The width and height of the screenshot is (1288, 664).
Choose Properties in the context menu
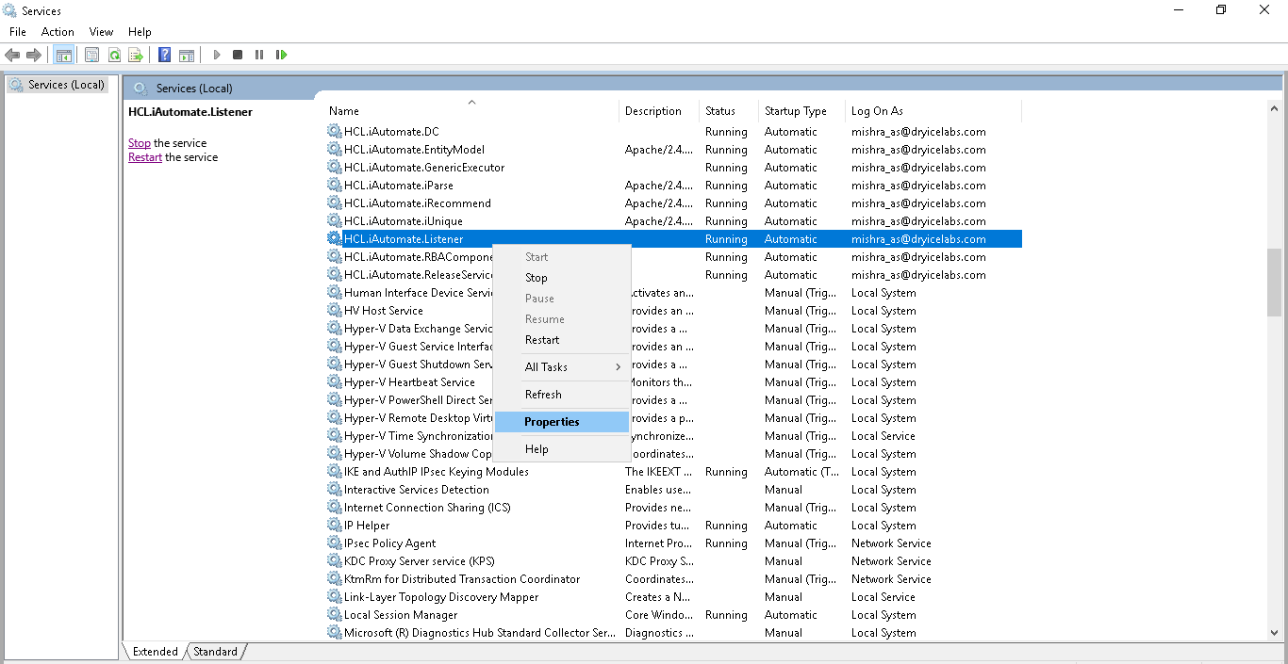[x=552, y=422]
